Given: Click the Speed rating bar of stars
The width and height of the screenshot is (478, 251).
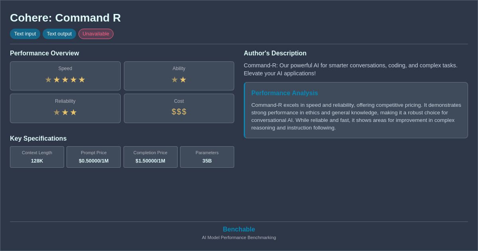Looking at the screenshot, I should point(65,79).
